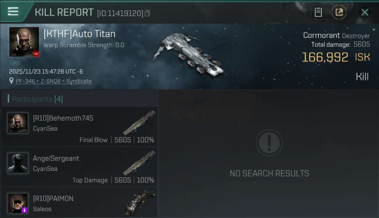Click the share export icon
Viewport: 379px width, 218px height.
pos(339,12)
